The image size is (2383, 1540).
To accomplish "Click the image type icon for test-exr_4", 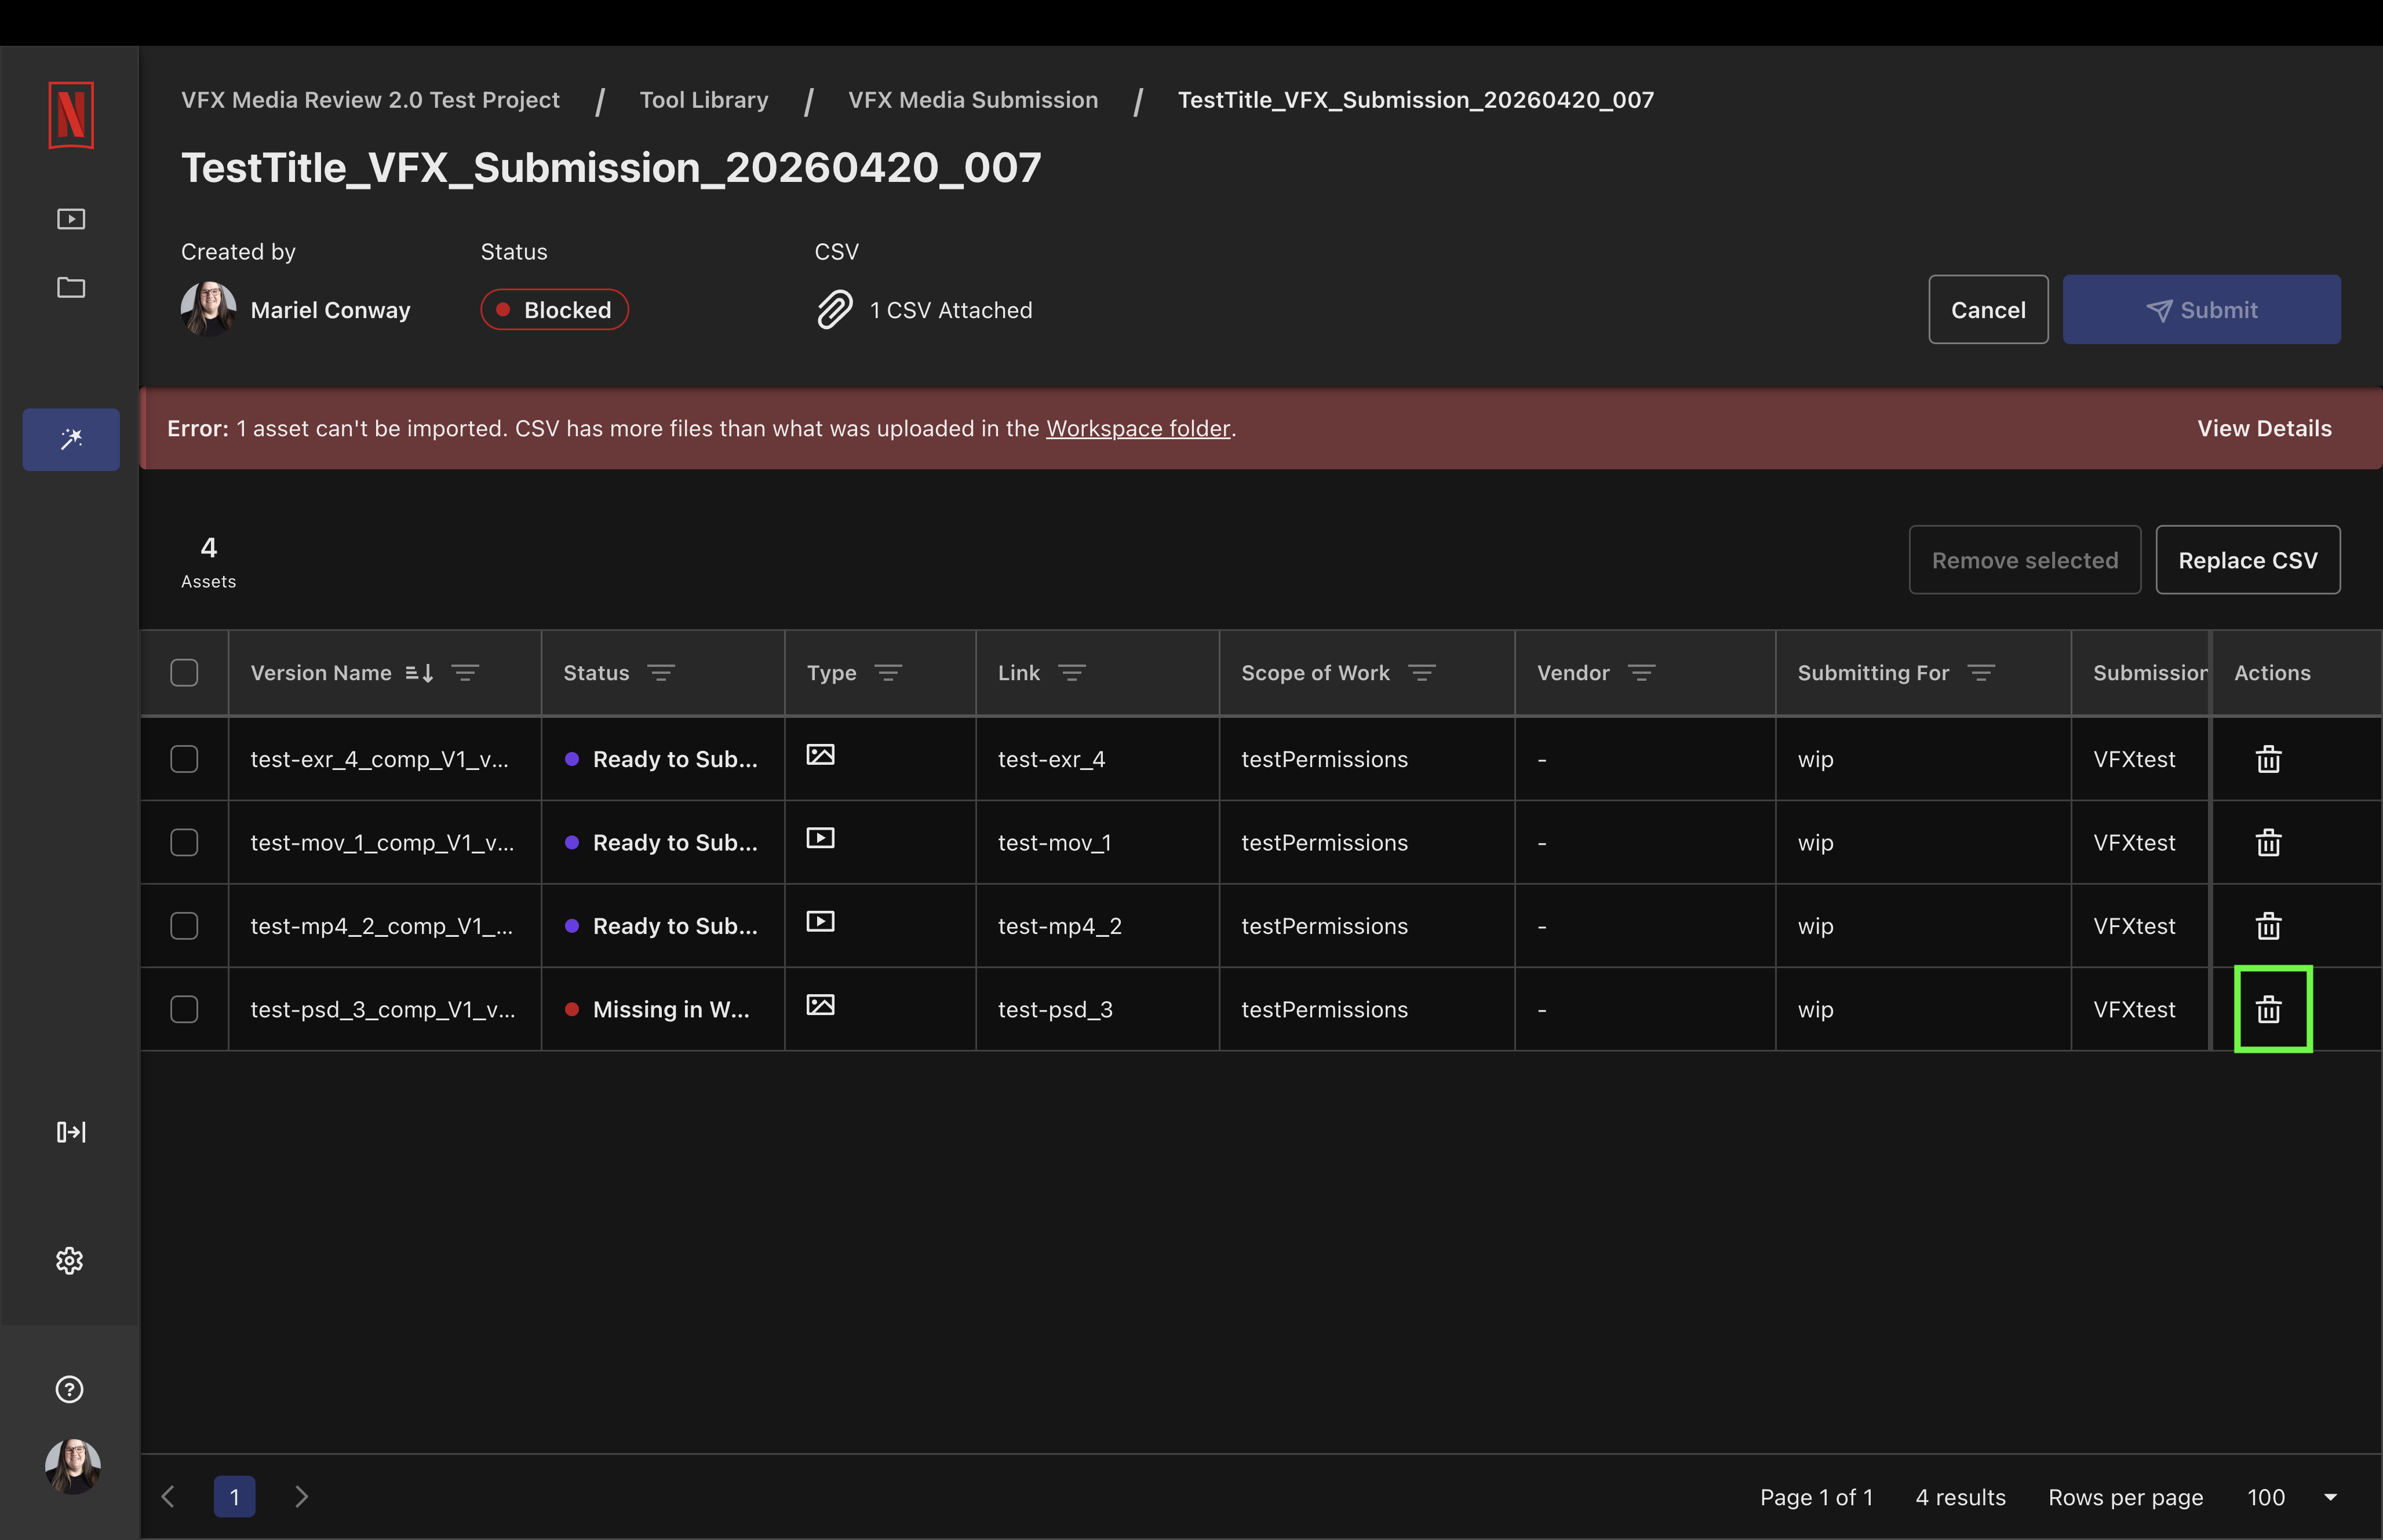I will point(821,755).
